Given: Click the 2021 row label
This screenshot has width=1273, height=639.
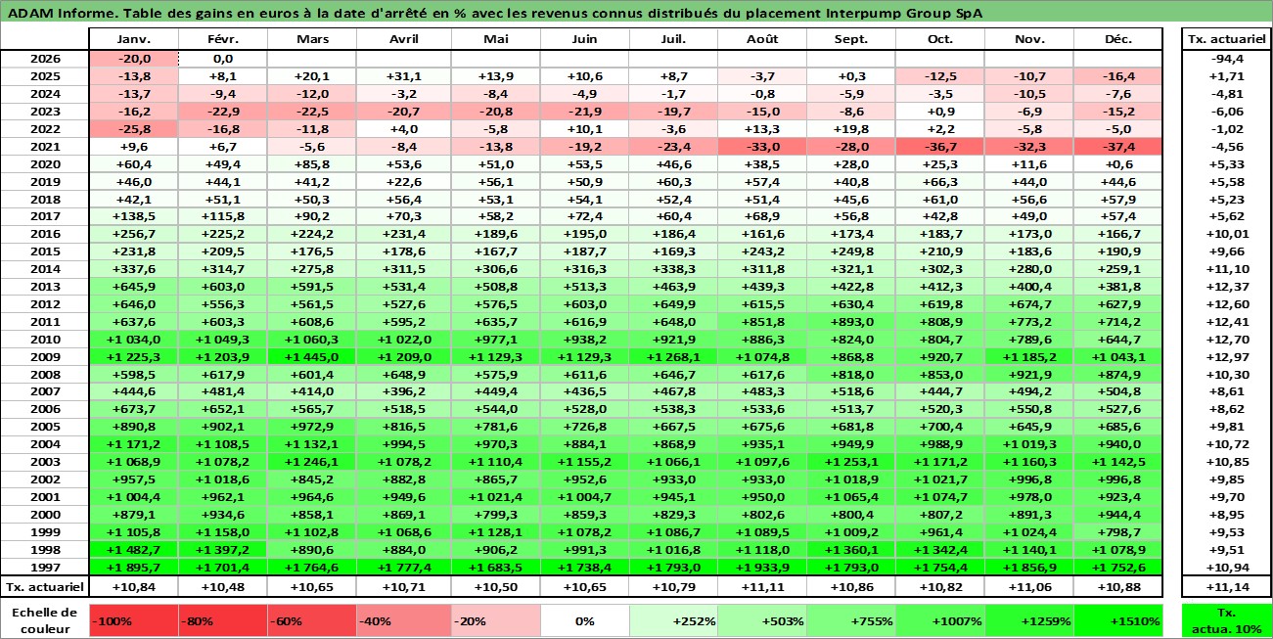Looking at the screenshot, I should point(44,146).
